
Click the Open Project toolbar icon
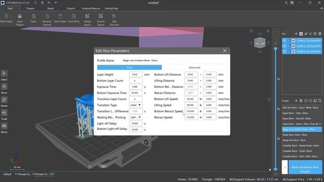point(20,16)
